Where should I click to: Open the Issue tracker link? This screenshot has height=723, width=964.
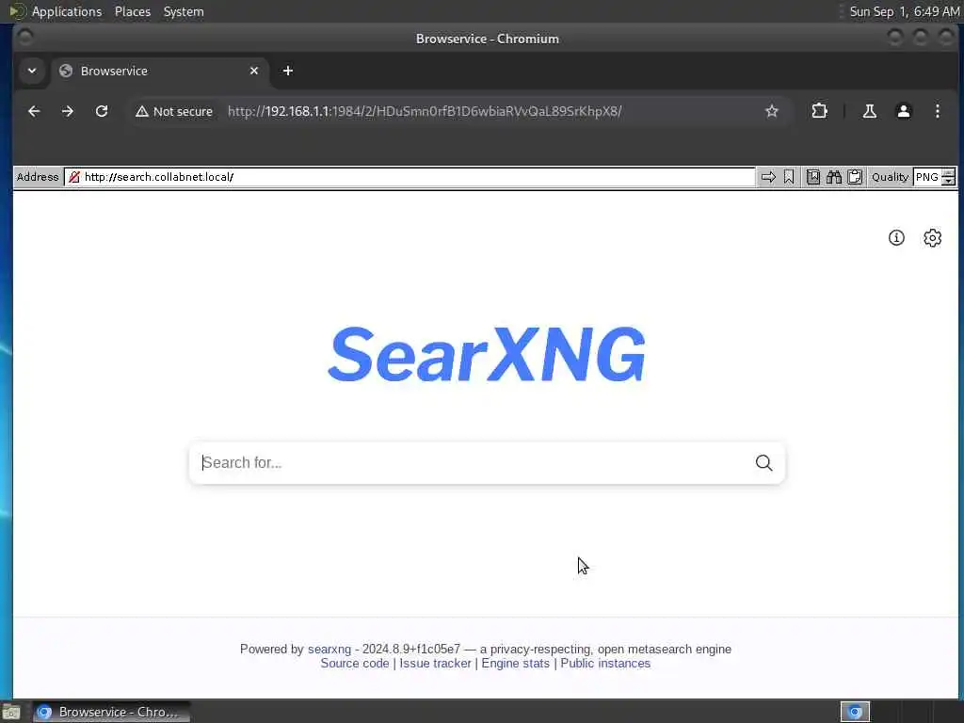[435, 664]
